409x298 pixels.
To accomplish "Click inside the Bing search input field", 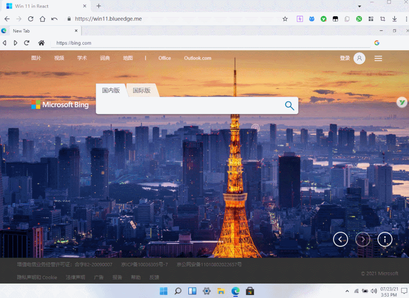I will click(x=189, y=106).
